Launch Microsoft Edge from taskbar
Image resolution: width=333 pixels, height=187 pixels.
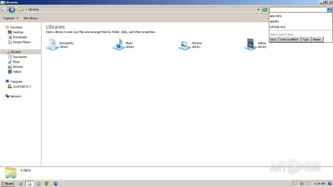click(56, 184)
